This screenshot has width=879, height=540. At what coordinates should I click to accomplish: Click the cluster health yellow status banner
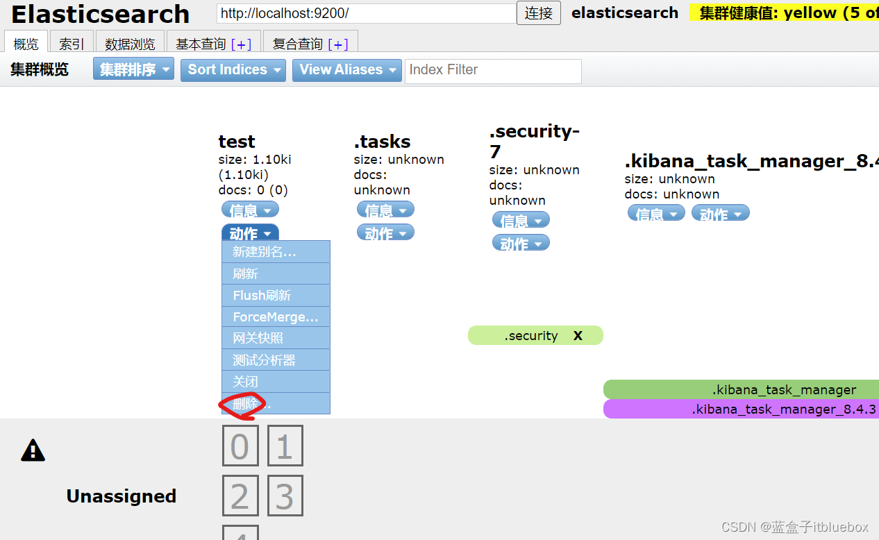pyautogui.click(x=785, y=12)
